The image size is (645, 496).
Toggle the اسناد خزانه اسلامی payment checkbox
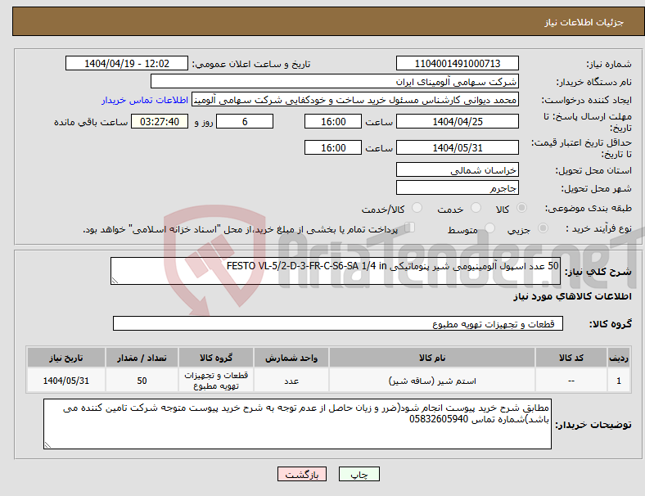(410, 227)
